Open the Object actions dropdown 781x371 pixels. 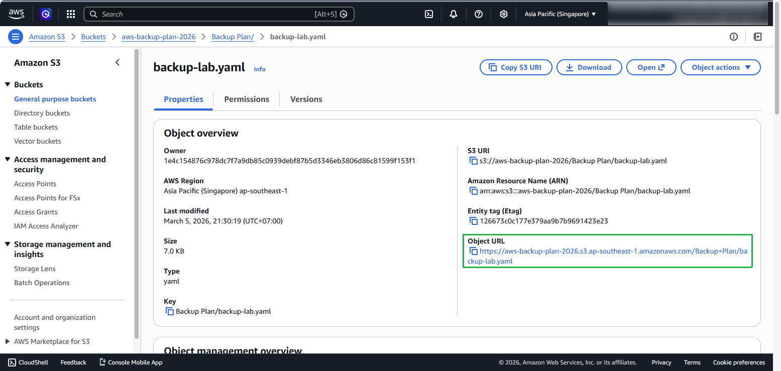point(720,67)
